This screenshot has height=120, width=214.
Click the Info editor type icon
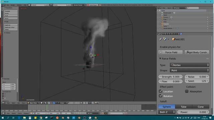point(3,5)
